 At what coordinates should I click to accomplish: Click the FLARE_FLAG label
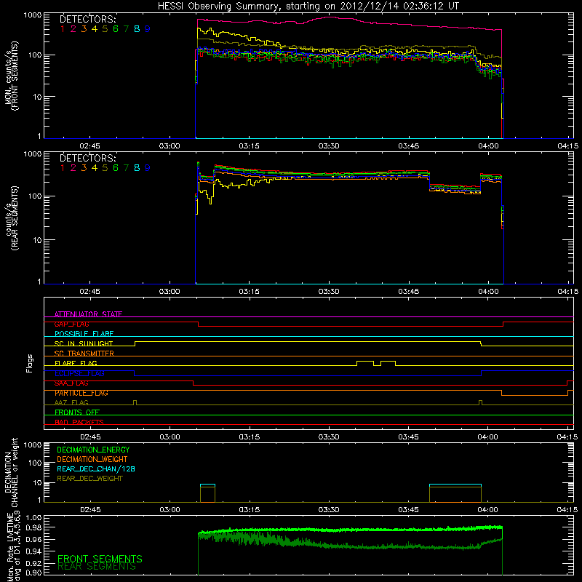(76, 363)
